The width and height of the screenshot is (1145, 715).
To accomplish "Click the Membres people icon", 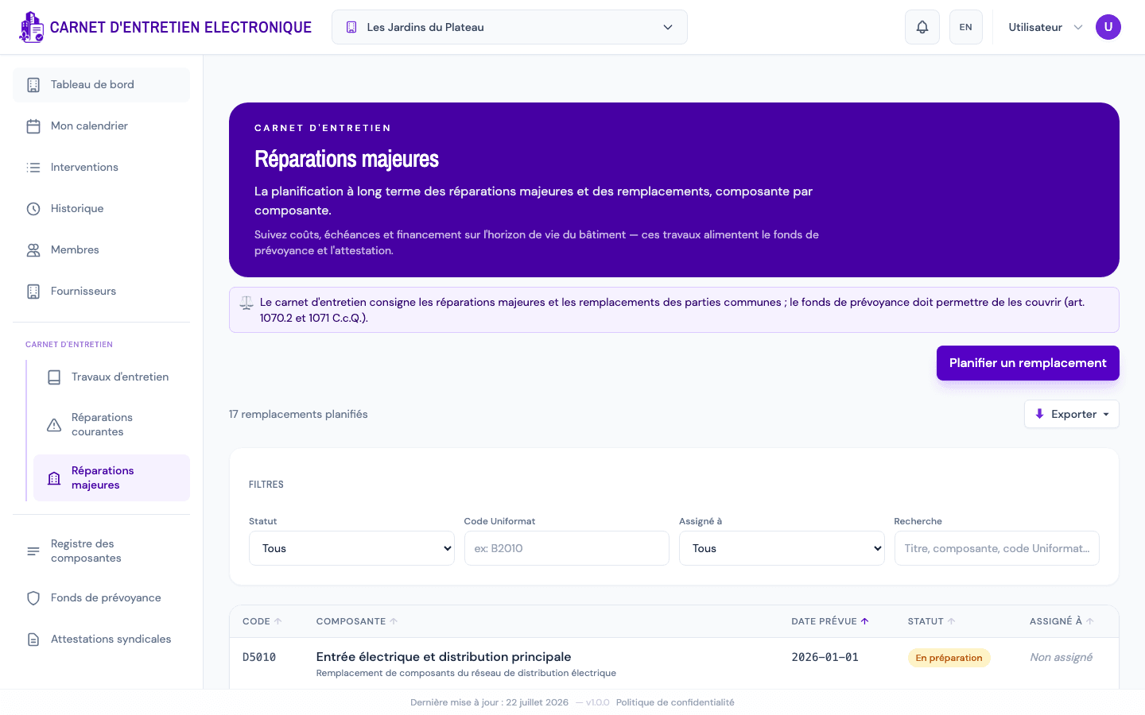I will point(33,250).
